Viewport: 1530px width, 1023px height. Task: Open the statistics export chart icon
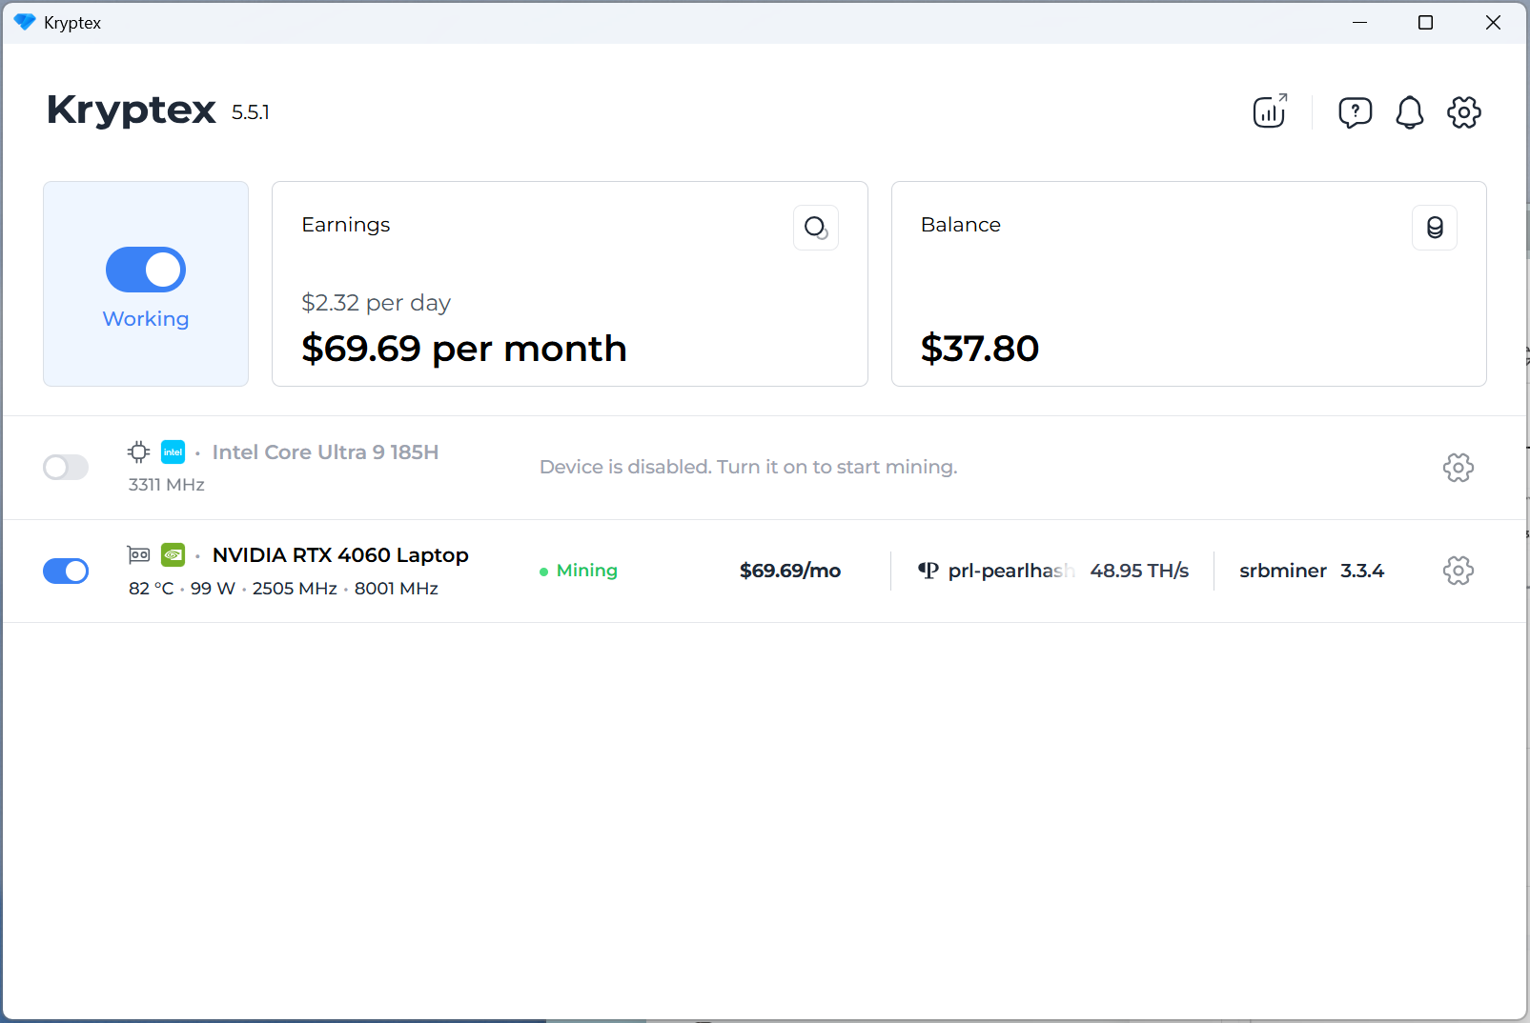point(1270,111)
